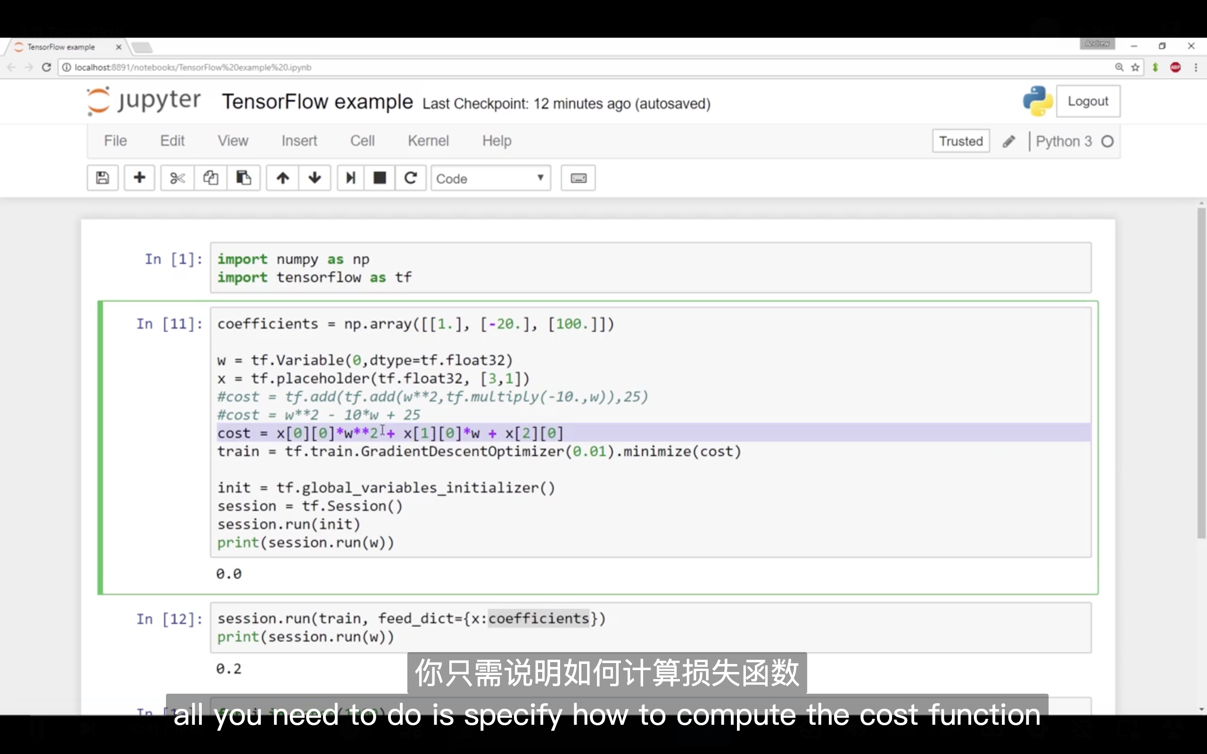
Task: Save the notebook
Action: [102, 178]
